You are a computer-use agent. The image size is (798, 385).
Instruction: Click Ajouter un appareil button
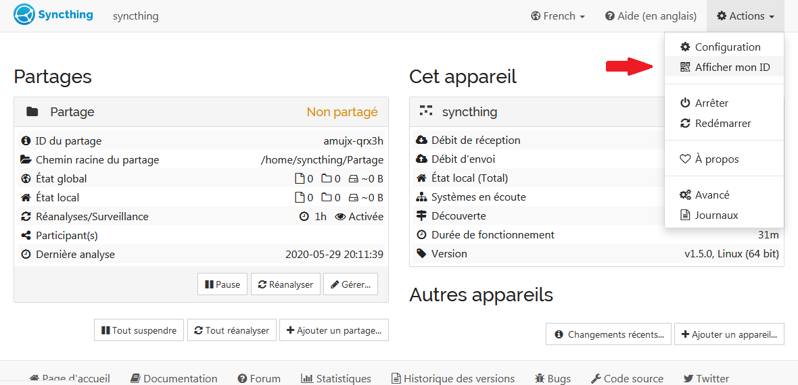pyautogui.click(x=729, y=334)
